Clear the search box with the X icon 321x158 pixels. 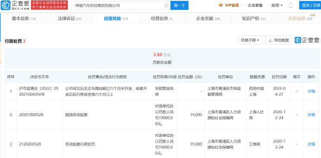tap(167, 6)
